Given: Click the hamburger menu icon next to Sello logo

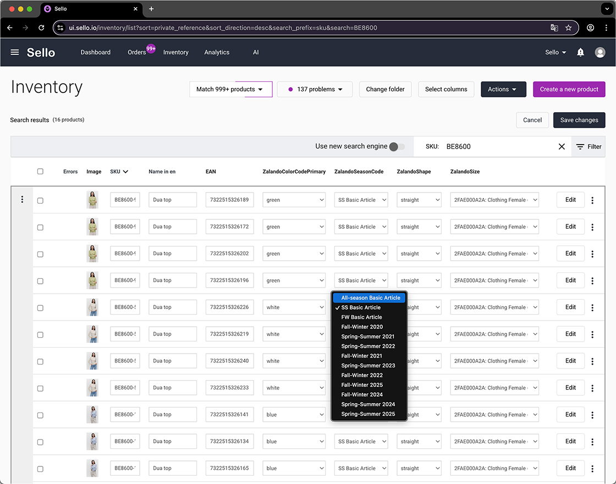Looking at the screenshot, I should tap(14, 52).
